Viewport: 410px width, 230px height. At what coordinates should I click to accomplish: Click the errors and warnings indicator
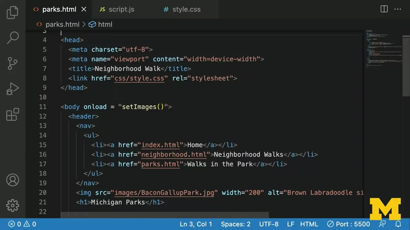[22, 224]
